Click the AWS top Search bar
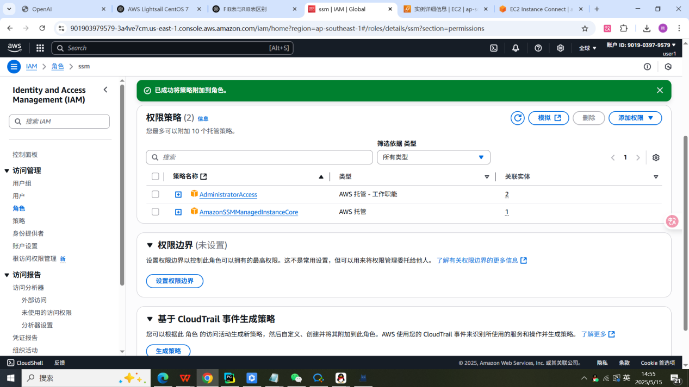The width and height of the screenshot is (689, 387). point(172,48)
